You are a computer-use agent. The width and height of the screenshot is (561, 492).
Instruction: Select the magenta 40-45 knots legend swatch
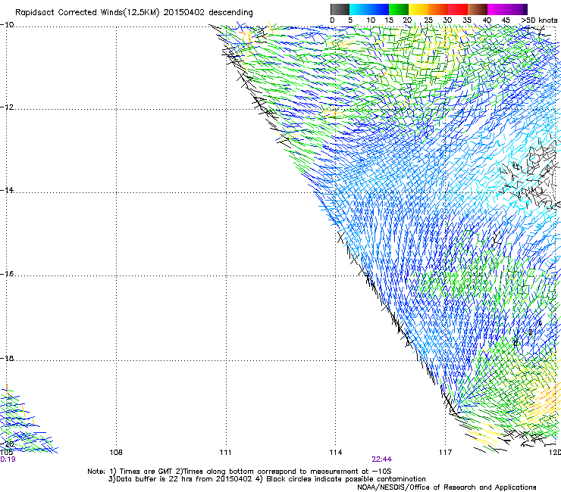coord(497,9)
